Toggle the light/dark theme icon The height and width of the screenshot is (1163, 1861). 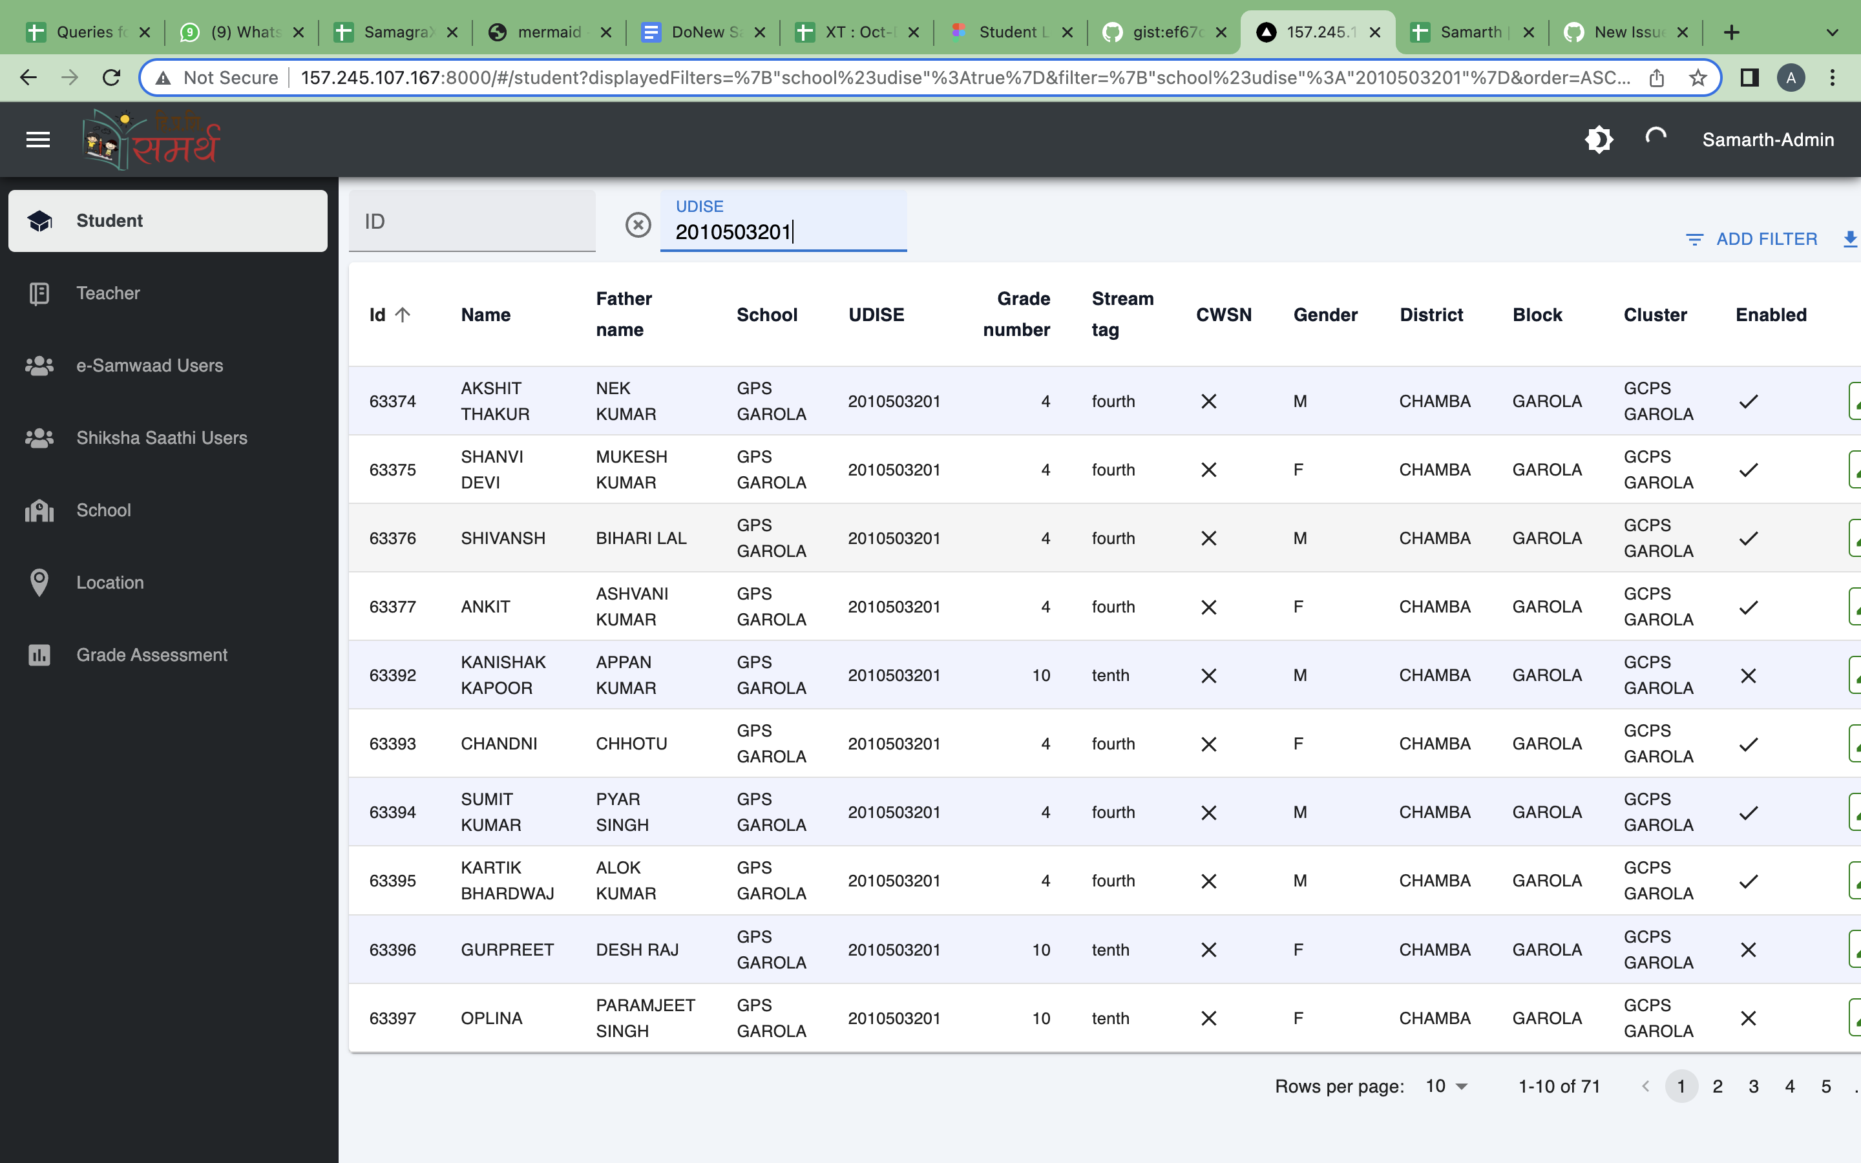(1599, 139)
